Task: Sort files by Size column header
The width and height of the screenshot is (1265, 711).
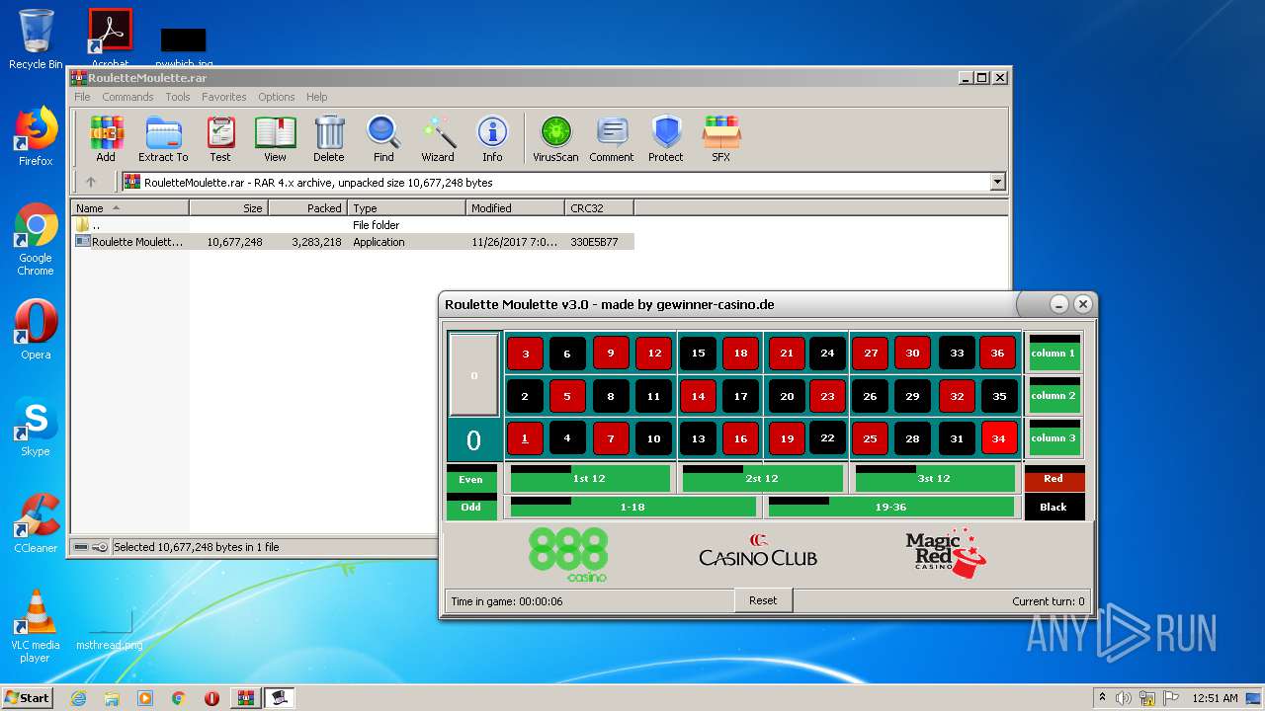Action: pos(228,207)
